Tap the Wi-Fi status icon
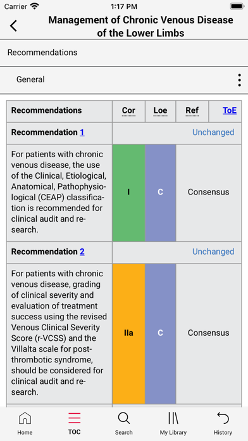This screenshot has height=441, width=248. [x=35, y=6]
